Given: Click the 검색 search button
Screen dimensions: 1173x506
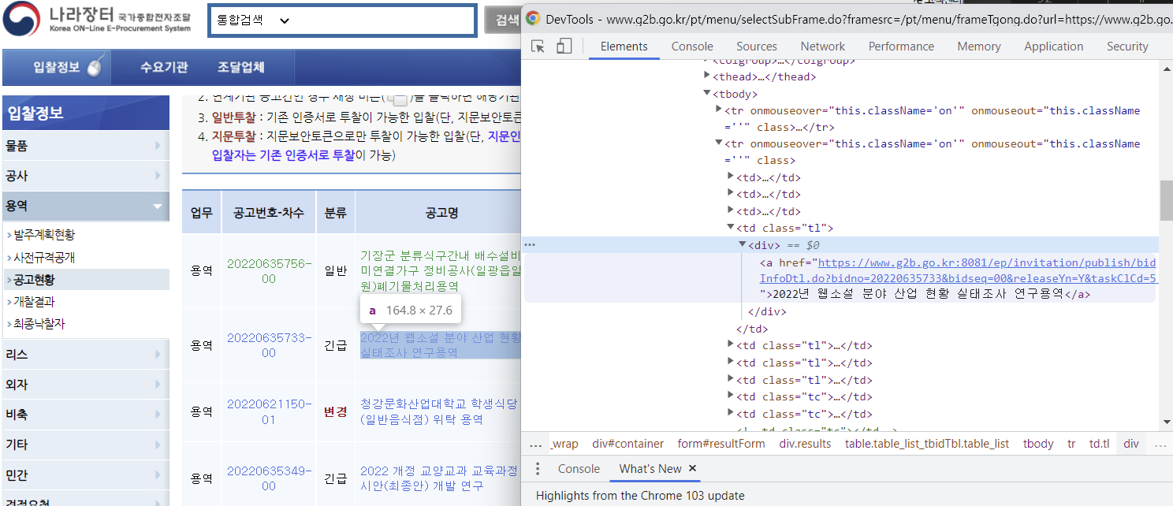Looking at the screenshot, I should tap(503, 20).
